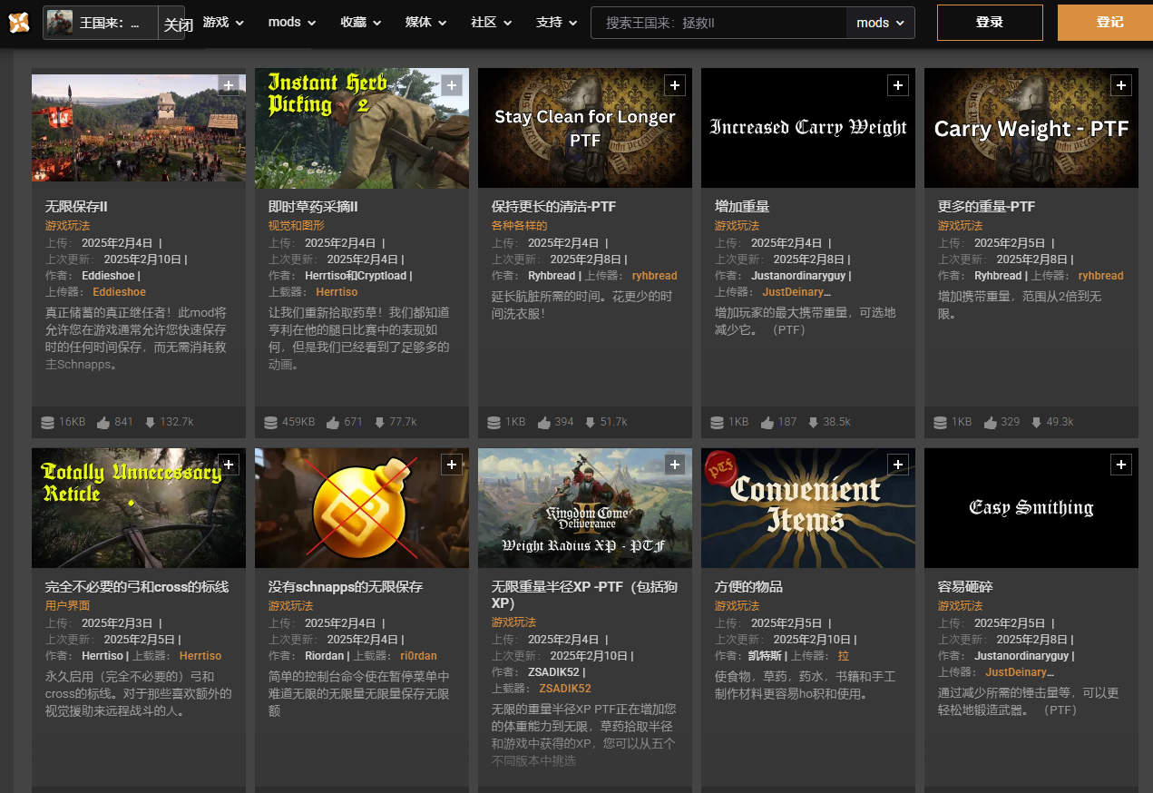Open the search scope mods dropdown
Image resolution: width=1153 pixels, height=793 pixels.
click(x=881, y=23)
